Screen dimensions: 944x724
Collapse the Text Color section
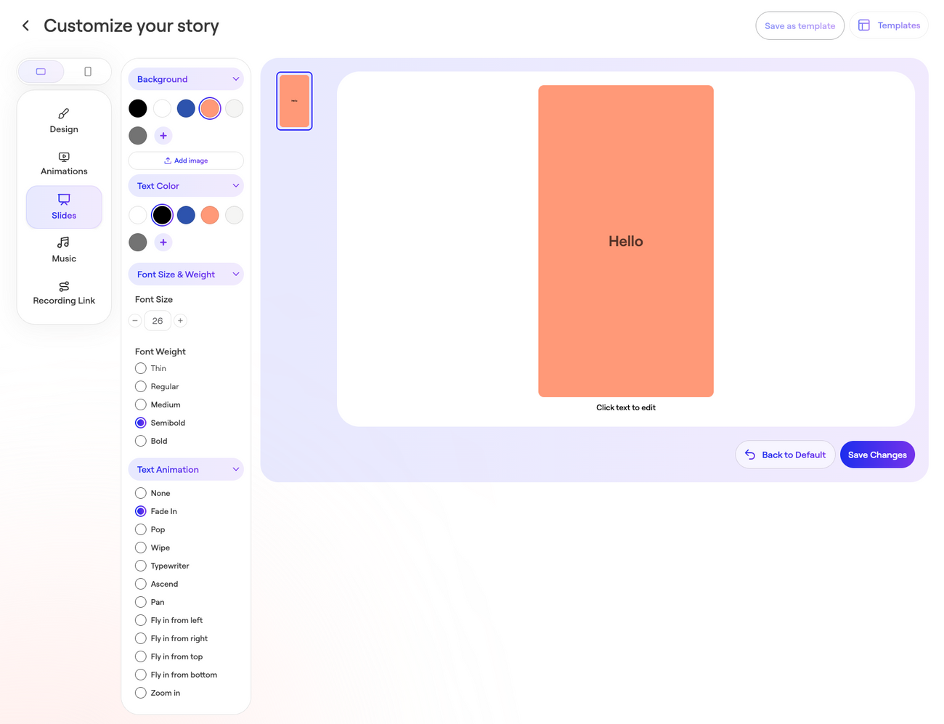pos(186,186)
